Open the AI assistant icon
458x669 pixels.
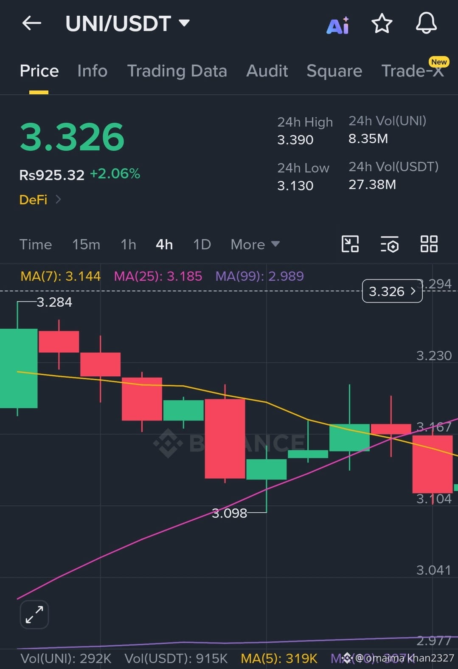[x=338, y=25]
